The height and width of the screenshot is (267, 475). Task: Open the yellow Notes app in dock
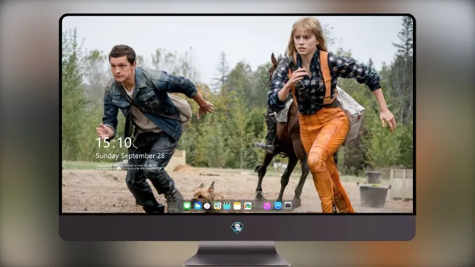[237, 206]
